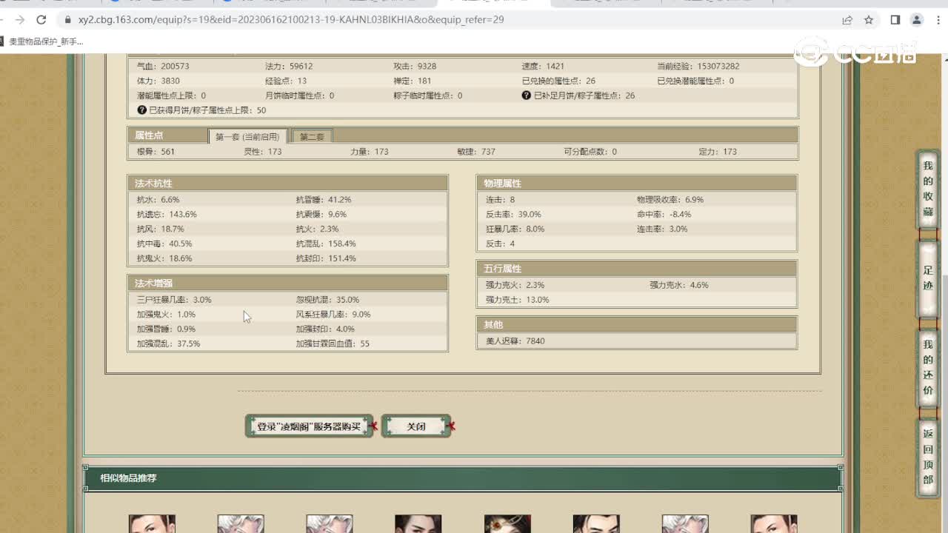Open the browser side panel icon
Image resolution: width=948 pixels, height=533 pixels.
click(895, 20)
